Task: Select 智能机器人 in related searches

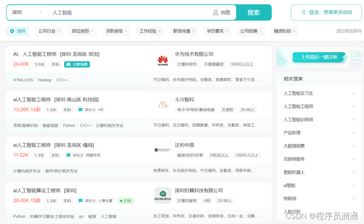Action: click(x=294, y=172)
